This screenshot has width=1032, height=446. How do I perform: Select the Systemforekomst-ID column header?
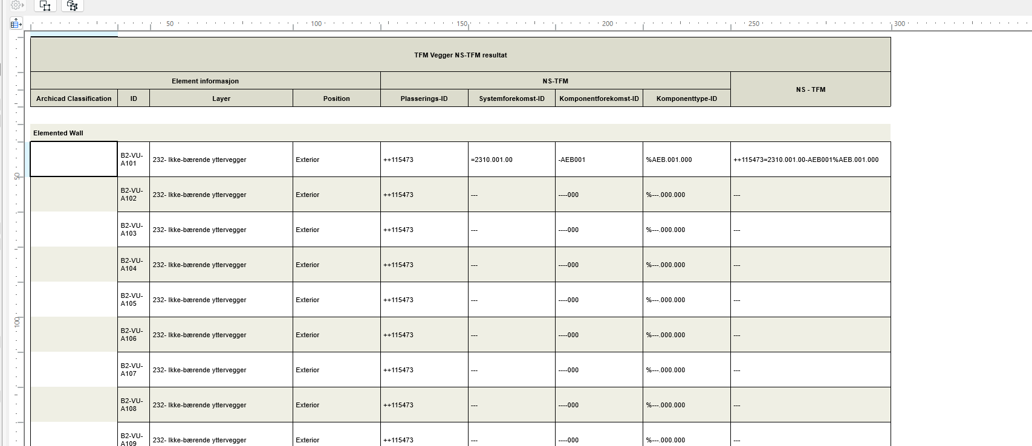pyautogui.click(x=511, y=99)
